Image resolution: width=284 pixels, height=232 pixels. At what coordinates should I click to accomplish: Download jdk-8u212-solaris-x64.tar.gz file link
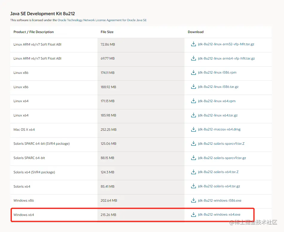(x=219, y=186)
